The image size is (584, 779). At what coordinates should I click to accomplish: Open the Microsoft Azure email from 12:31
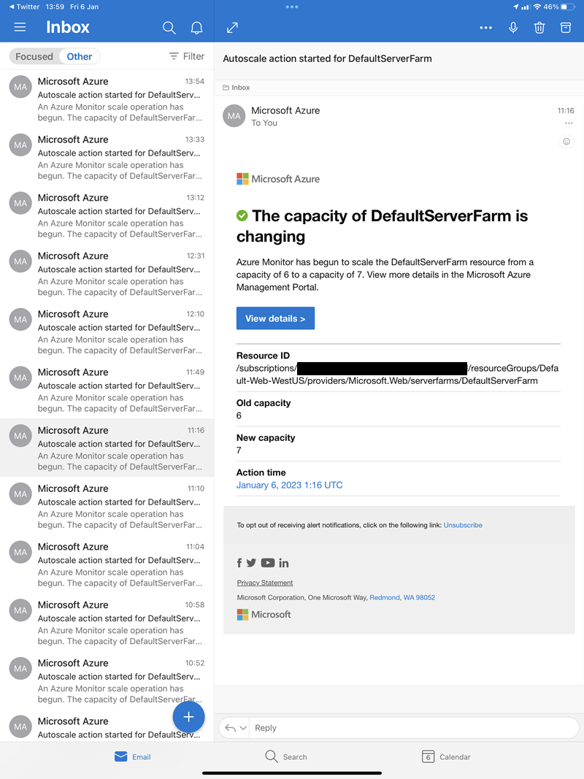(x=107, y=273)
